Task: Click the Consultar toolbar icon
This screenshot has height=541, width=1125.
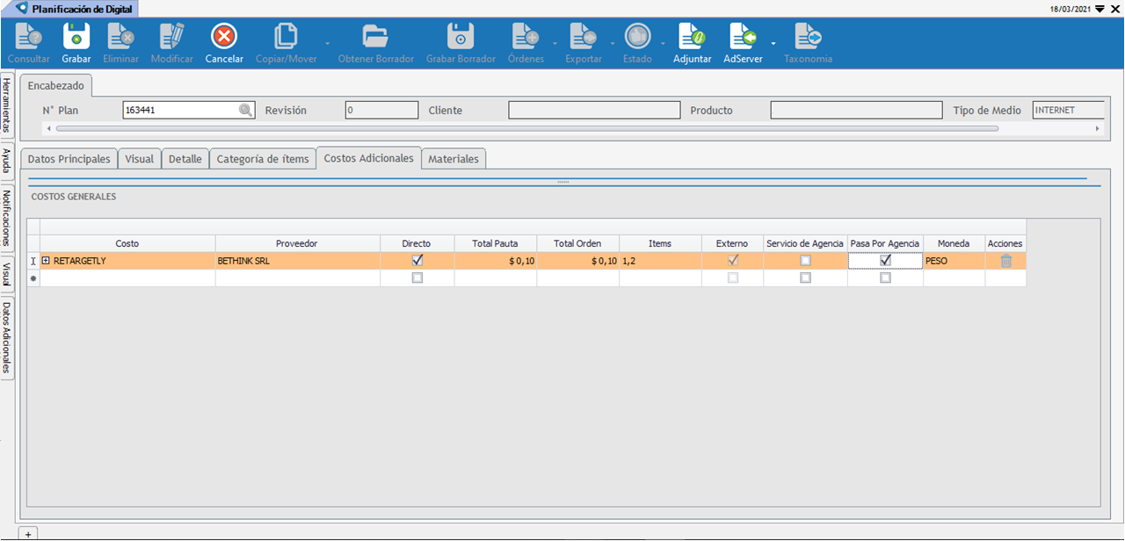Action: point(28,37)
